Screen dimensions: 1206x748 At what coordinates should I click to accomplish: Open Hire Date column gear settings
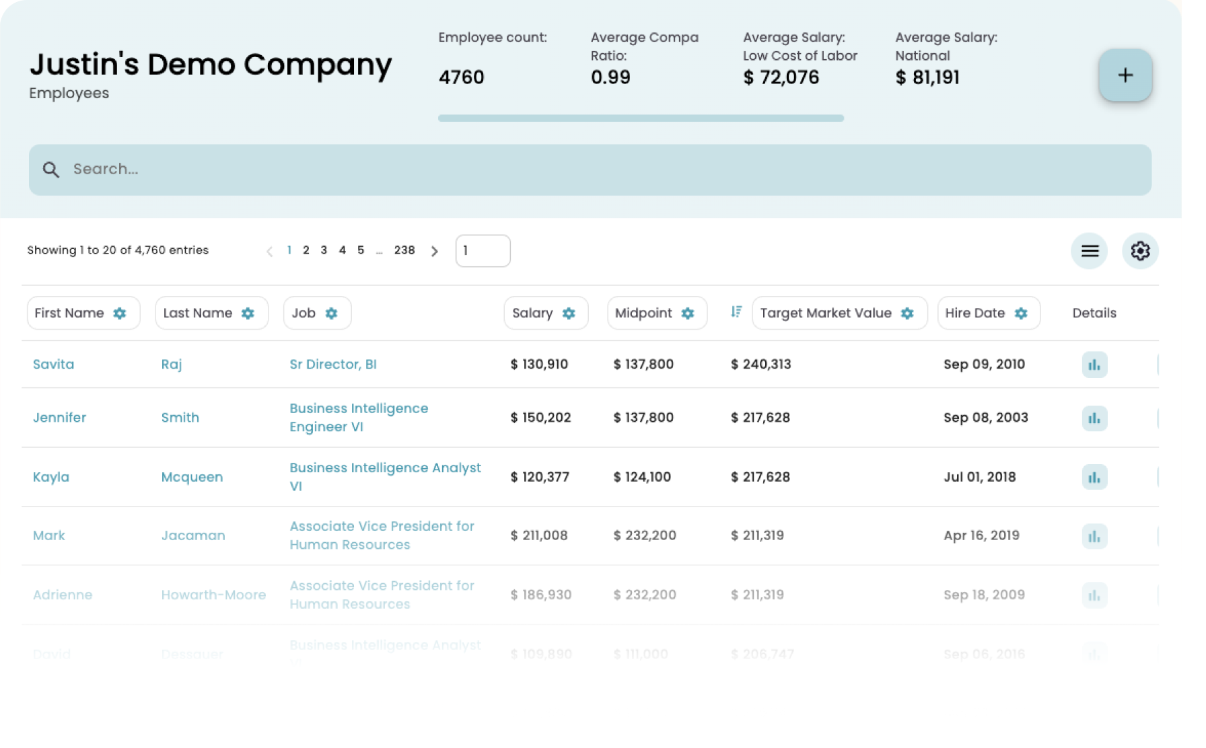(x=1021, y=313)
